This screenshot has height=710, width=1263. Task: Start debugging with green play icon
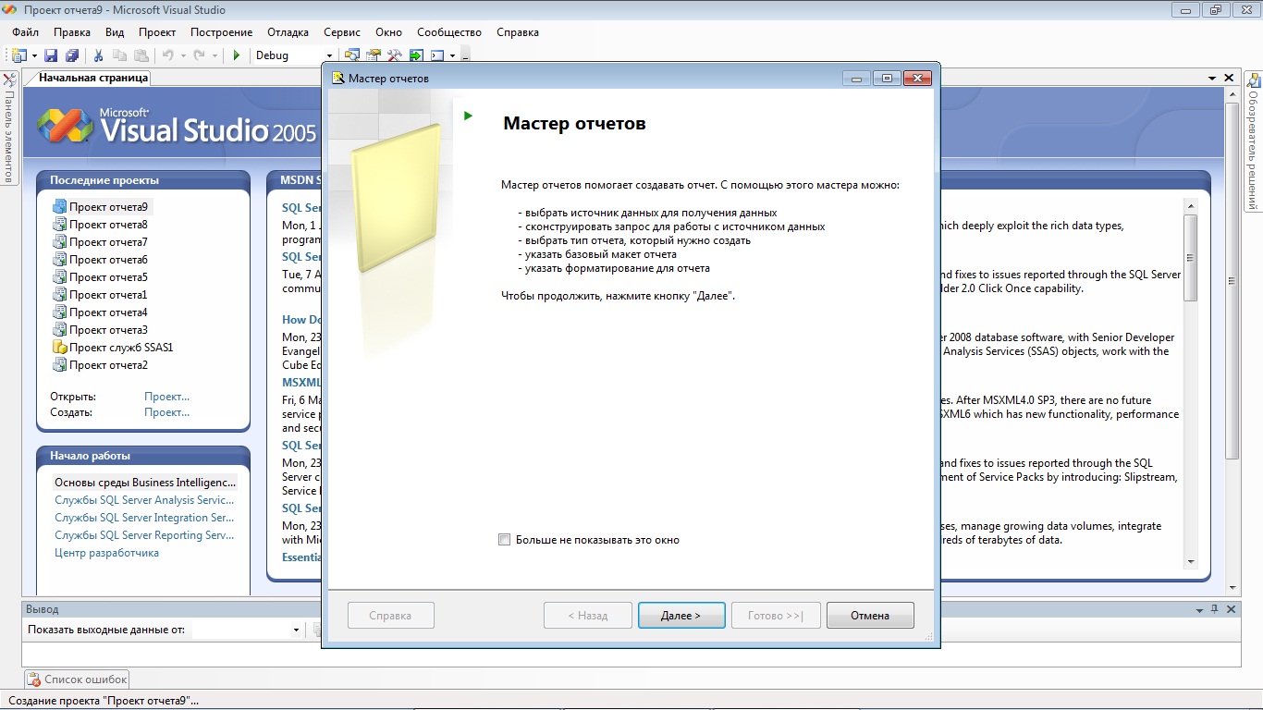(237, 55)
